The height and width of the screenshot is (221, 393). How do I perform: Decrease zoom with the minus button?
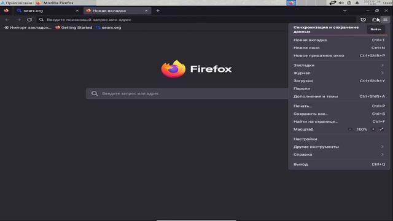[x=350, y=130]
